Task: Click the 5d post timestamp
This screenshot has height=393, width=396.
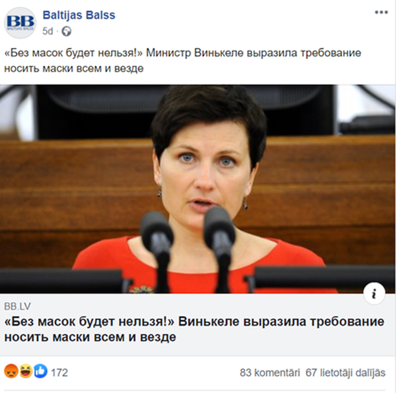Action: point(47,31)
